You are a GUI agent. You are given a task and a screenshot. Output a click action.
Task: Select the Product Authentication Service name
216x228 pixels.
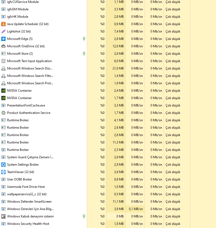pyautogui.click(x=29, y=113)
